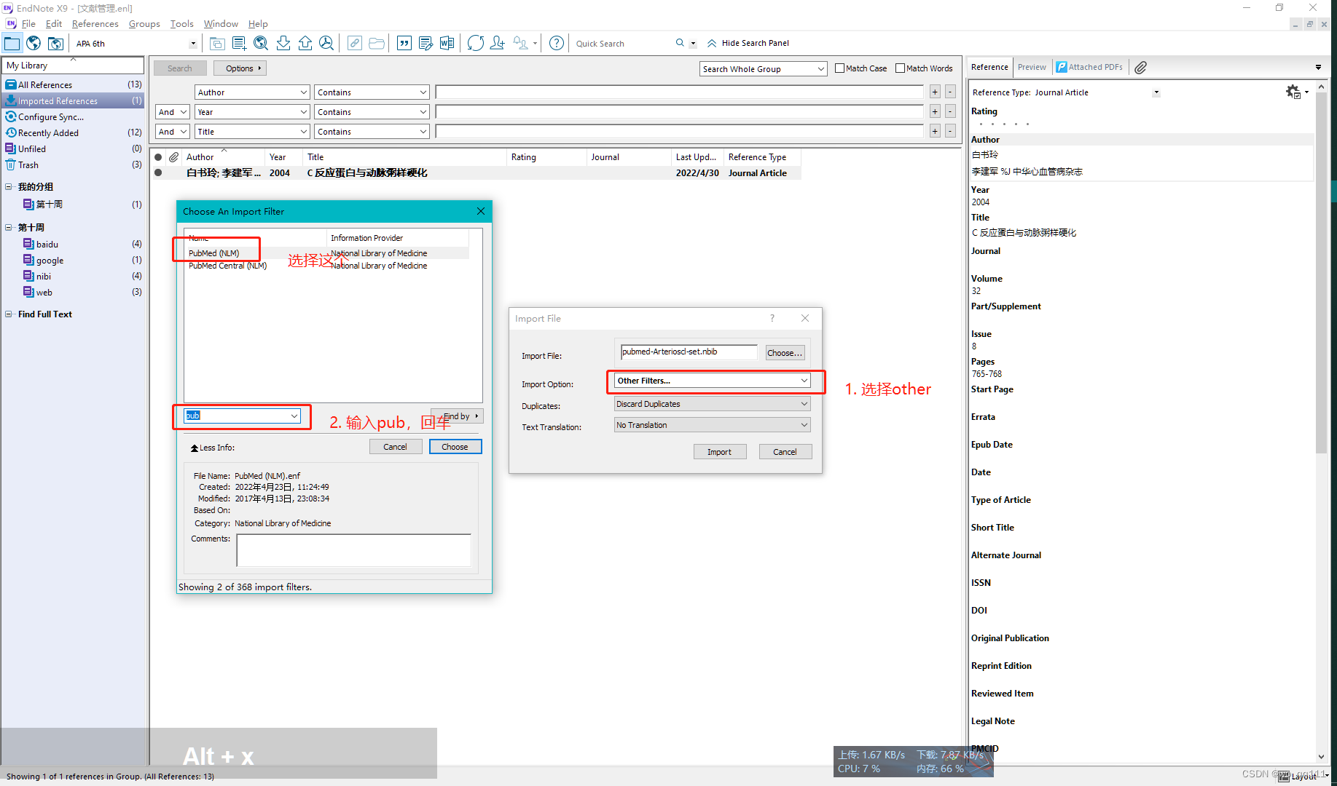Click the Options button in search panel
The height and width of the screenshot is (786, 1337).
(240, 68)
